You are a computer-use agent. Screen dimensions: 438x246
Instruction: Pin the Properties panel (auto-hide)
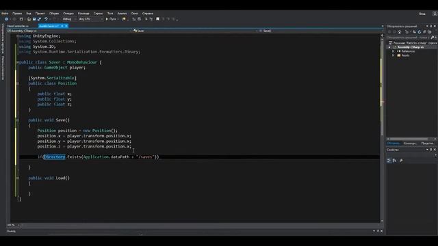[x=431, y=150]
